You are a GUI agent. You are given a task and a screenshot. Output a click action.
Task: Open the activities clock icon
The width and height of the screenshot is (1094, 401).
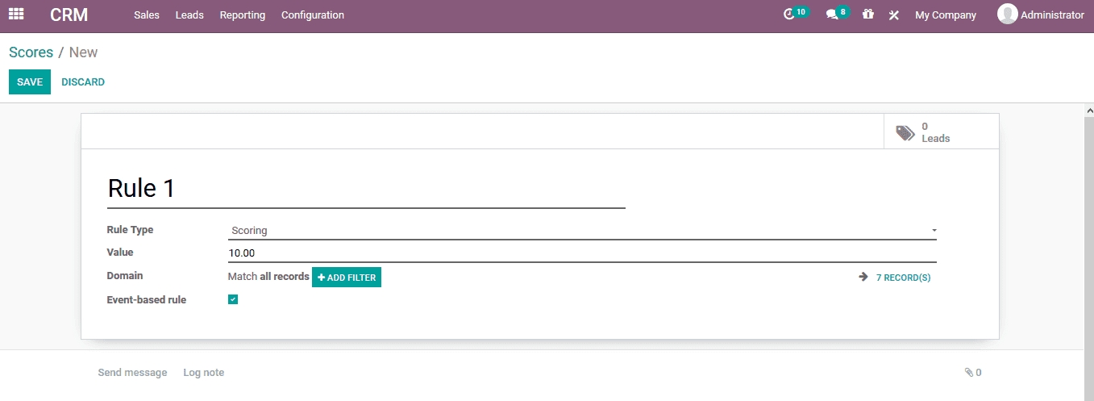coord(789,15)
